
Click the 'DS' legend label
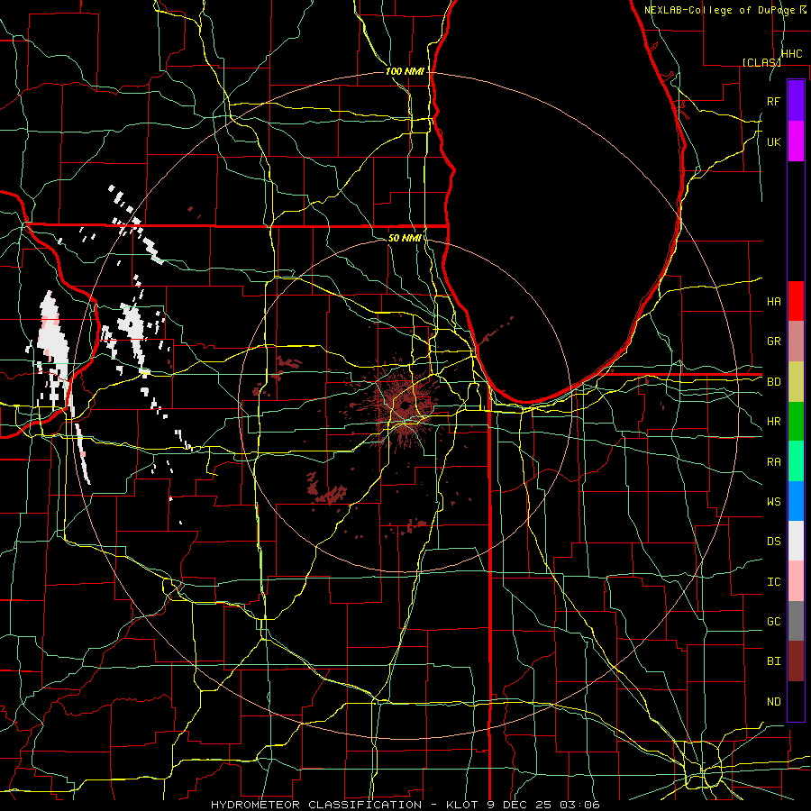tap(774, 542)
